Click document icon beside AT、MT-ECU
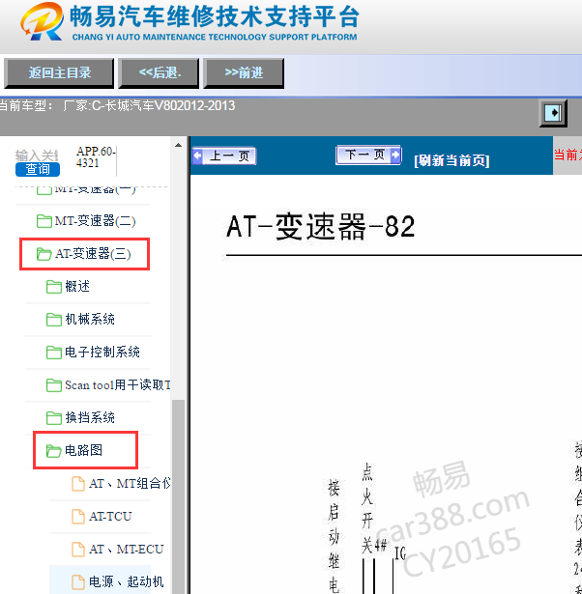This screenshot has height=594, width=582. coord(78,550)
